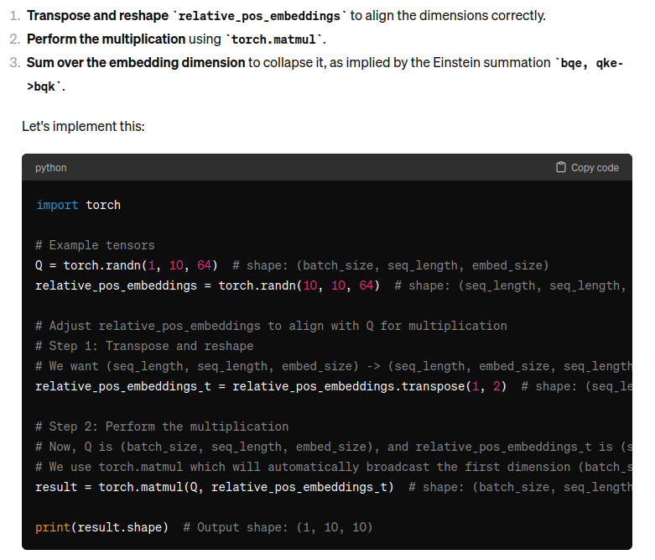Click the '# Output shape: (1, 10, 10)' comment
Viewport: 655px width, 560px height.
point(278,527)
